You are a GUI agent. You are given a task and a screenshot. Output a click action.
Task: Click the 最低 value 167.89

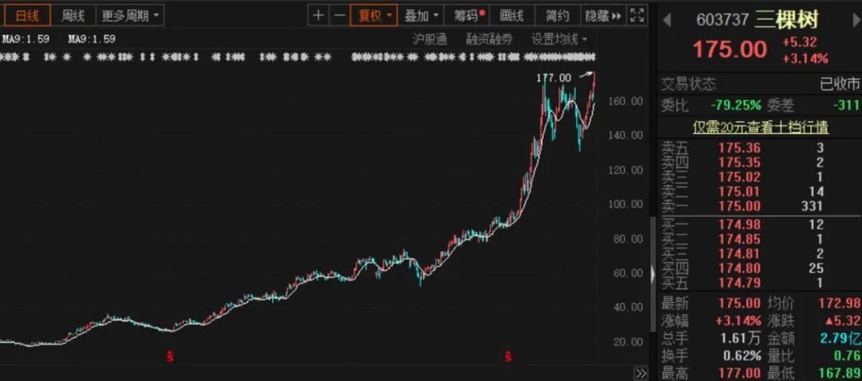pos(840,374)
